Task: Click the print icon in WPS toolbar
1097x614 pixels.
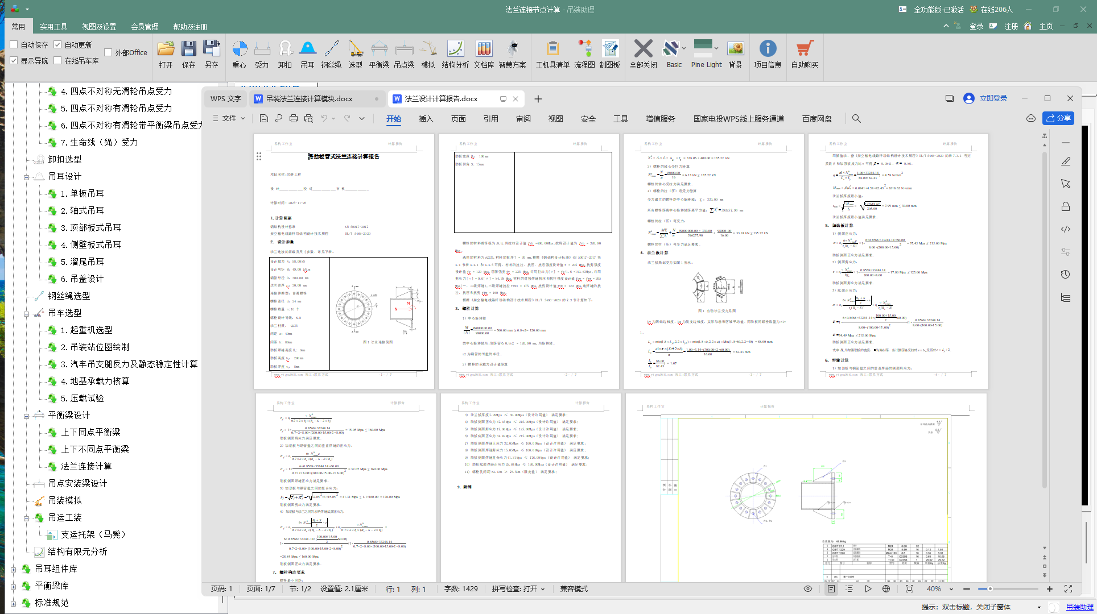Action: coord(294,118)
